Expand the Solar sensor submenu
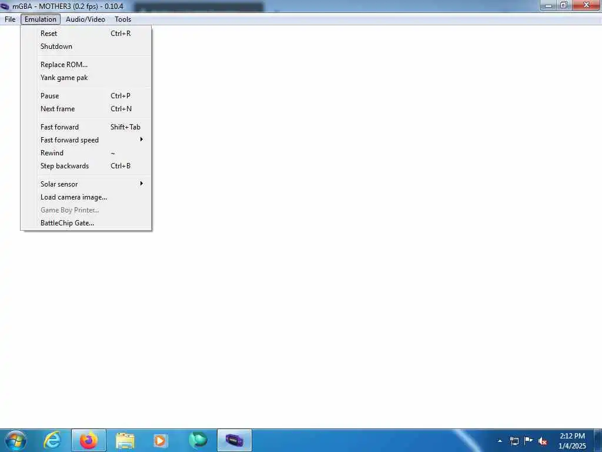This screenshot has width=602, height=452. (86, 184)
